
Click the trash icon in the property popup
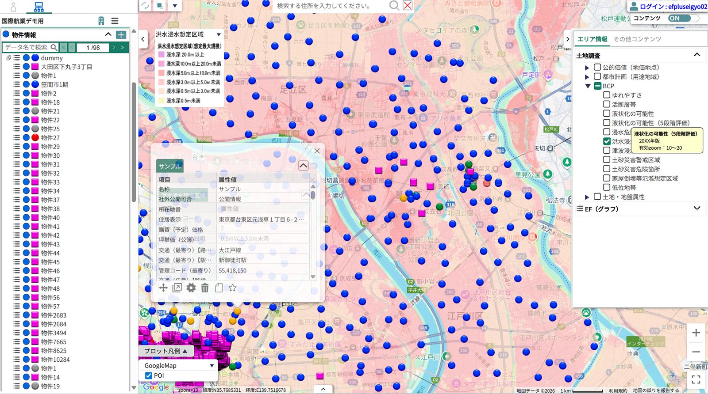(205, 288)
